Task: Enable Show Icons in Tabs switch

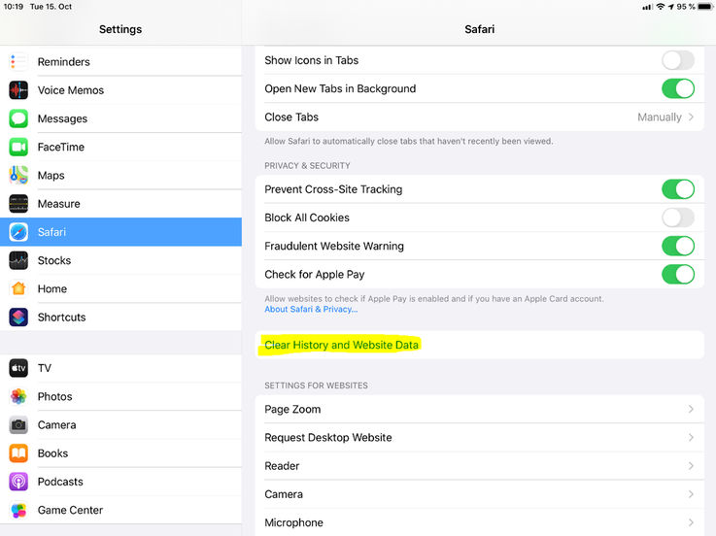Action: point(678,60)
